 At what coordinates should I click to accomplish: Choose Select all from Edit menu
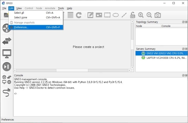coord(36,13)
